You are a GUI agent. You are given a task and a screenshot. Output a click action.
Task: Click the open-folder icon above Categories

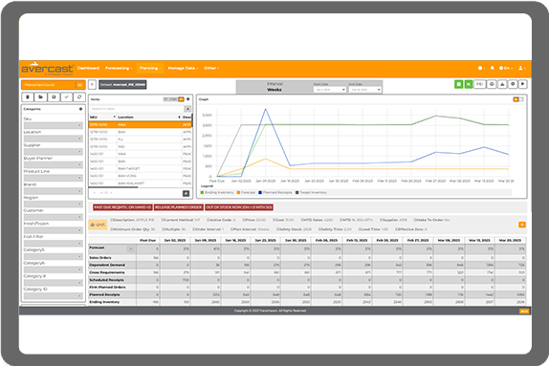click(x=40, y=97)
